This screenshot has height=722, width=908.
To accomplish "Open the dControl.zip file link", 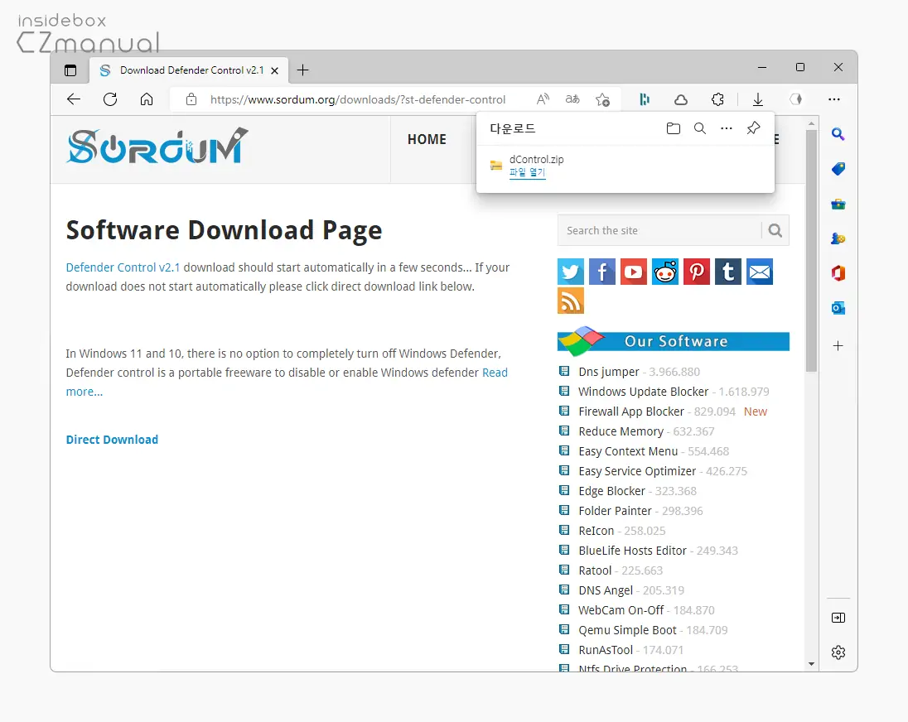I will [x=527, y=172].
